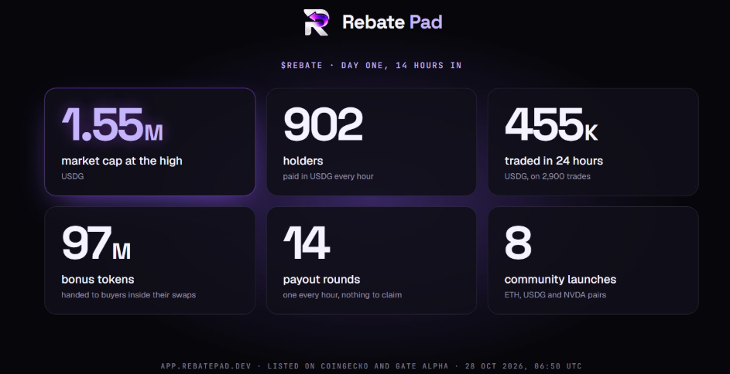Click 'traded in 24 hours' label
This screenshot has height=374, width=730.
pos(554,161)
